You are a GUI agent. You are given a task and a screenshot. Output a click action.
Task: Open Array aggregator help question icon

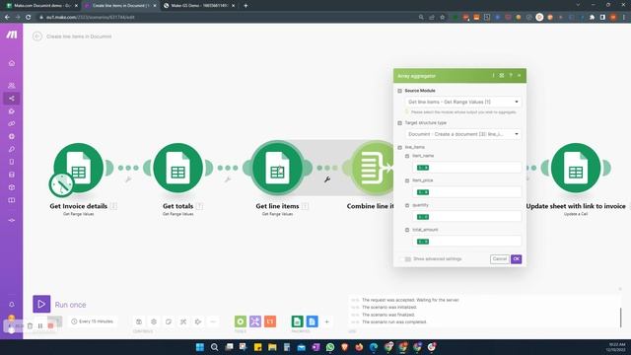click(x=511, y=76)
